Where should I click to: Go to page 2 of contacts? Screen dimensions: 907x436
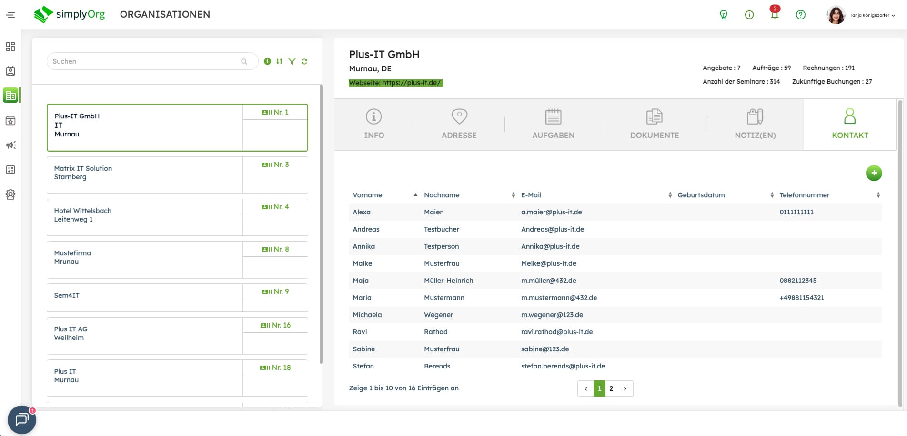(x=611, y=388)
